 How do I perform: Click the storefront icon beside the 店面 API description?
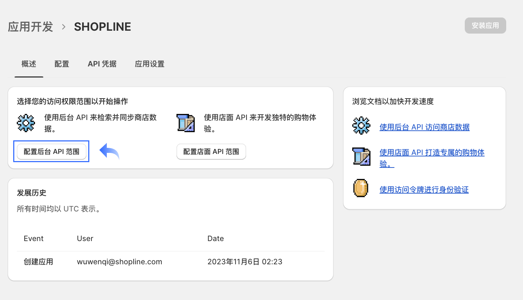pyautogui.click(x=186, y=123)
